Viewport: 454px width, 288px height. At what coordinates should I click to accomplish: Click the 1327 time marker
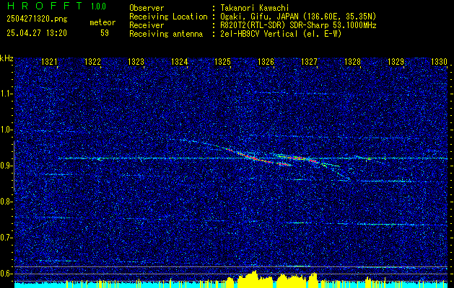(309, 61)
